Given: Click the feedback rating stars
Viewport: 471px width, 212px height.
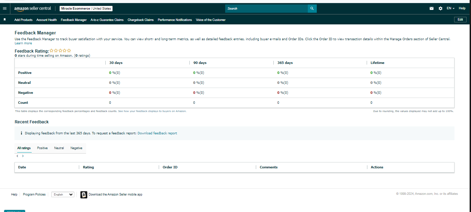Looking at the screenshot, I should (60, 51).
